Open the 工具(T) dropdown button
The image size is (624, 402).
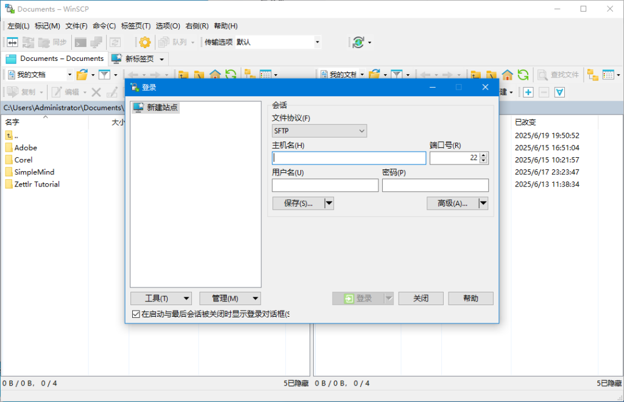coord(161,298)
